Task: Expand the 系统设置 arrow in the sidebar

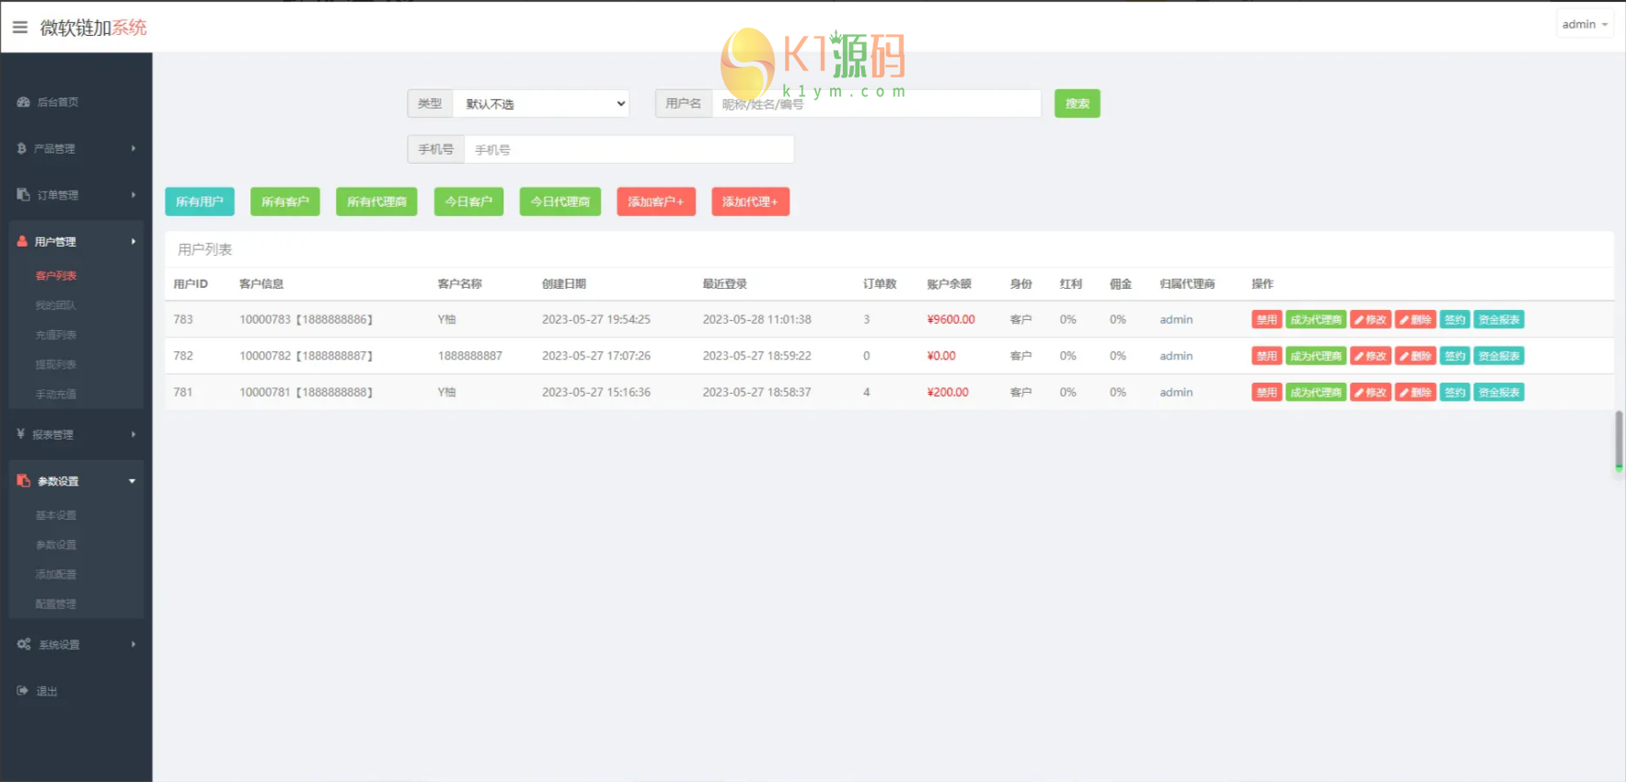Action: click(x=133, y=644)
